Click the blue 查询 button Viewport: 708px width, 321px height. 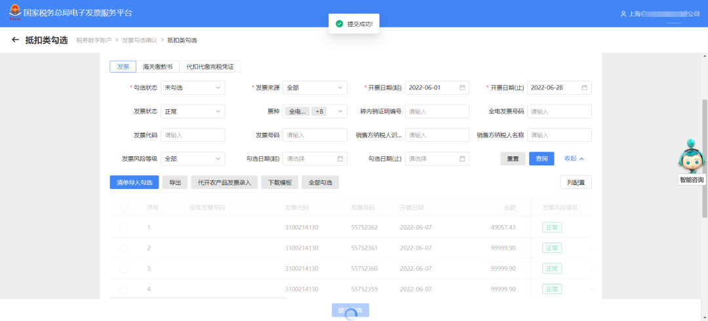tap(541, 158)
